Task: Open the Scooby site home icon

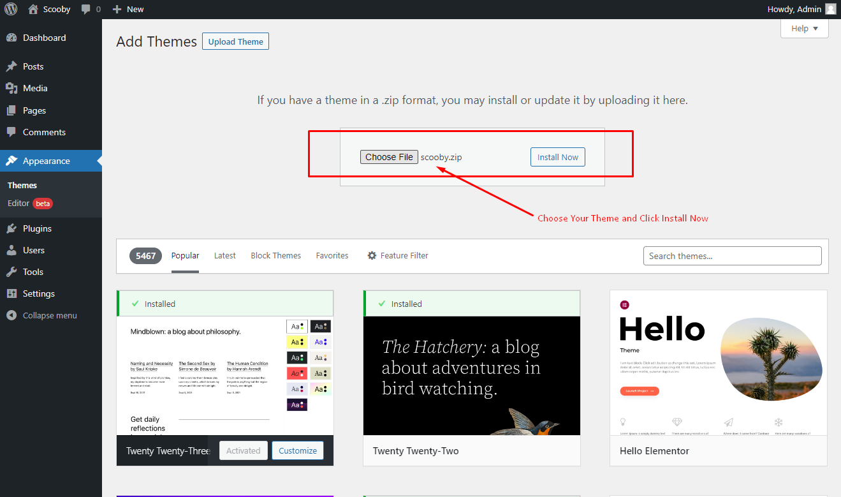Action: [x=33, y=9]
